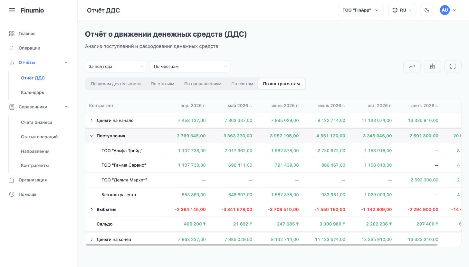Open the ТОО "FinApp" company dropdown
Image resolution: width=469 pixels, height=267 pixels.
point(361,10)
